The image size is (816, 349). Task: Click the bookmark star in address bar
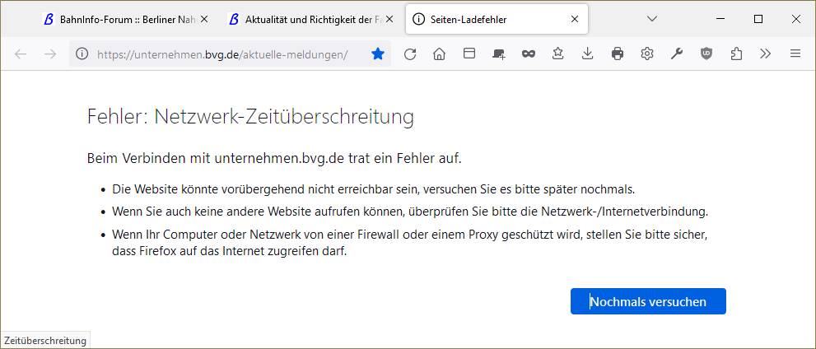tap(378, 54)
